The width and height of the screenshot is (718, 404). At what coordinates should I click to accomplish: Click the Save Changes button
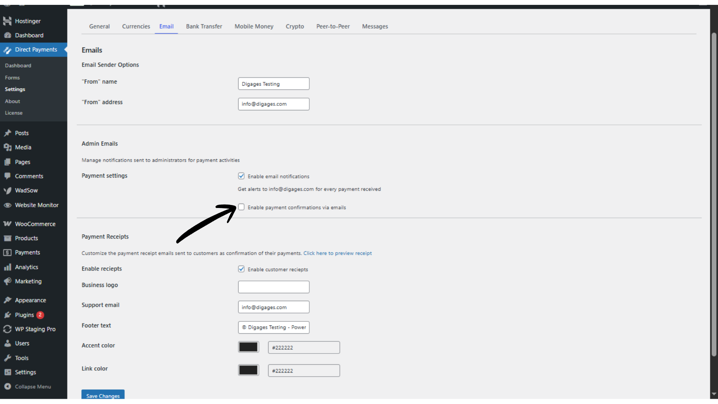103,395
